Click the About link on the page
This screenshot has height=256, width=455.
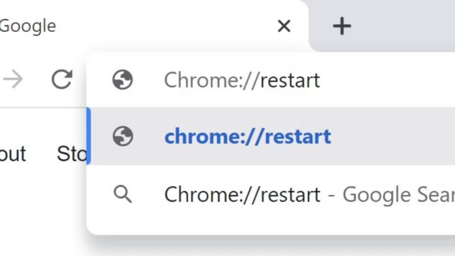12,154
